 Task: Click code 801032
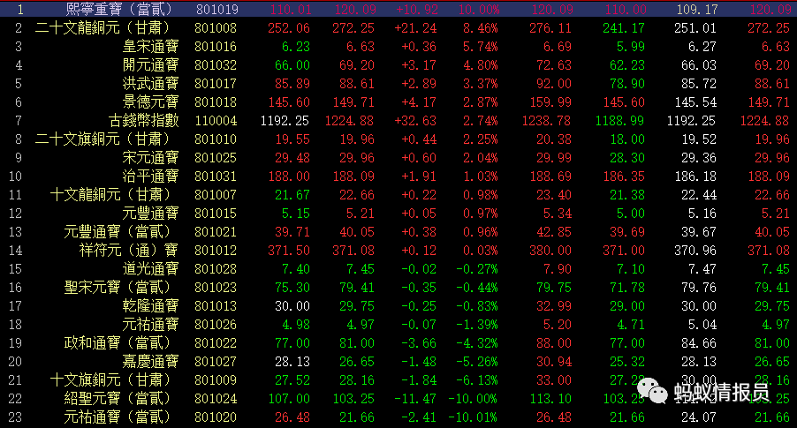click(216, 65)
